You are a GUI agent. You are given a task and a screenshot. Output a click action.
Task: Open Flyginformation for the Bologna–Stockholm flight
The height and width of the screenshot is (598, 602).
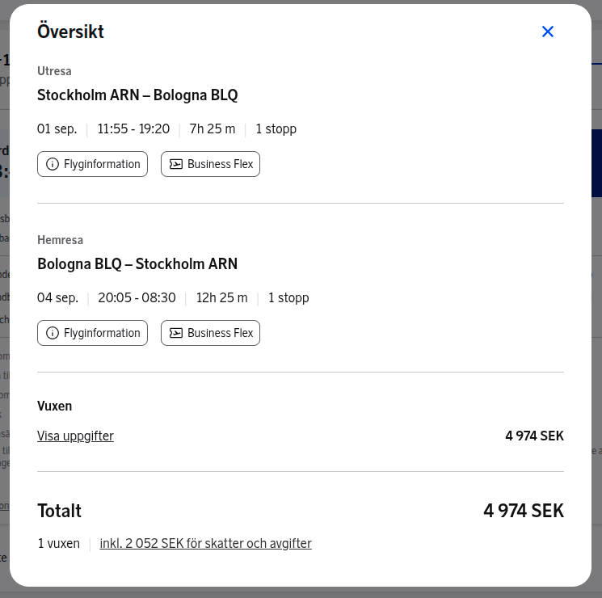pos(93,333)
